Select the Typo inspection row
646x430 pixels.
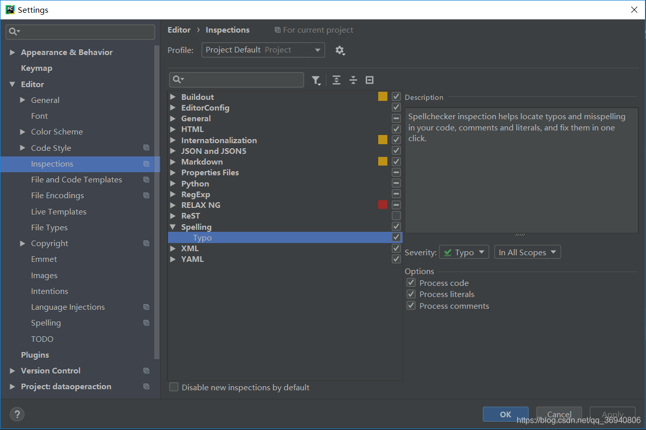285,237
